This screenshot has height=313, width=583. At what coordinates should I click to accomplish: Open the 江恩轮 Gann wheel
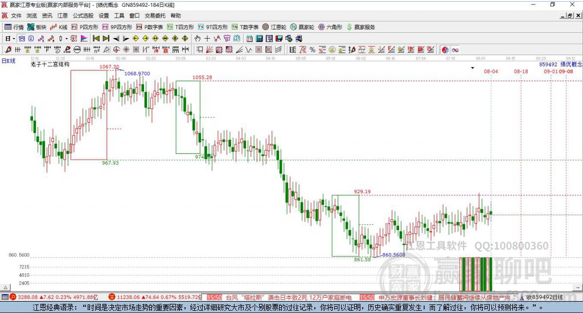pyautogui.click(x=274, y=27)
